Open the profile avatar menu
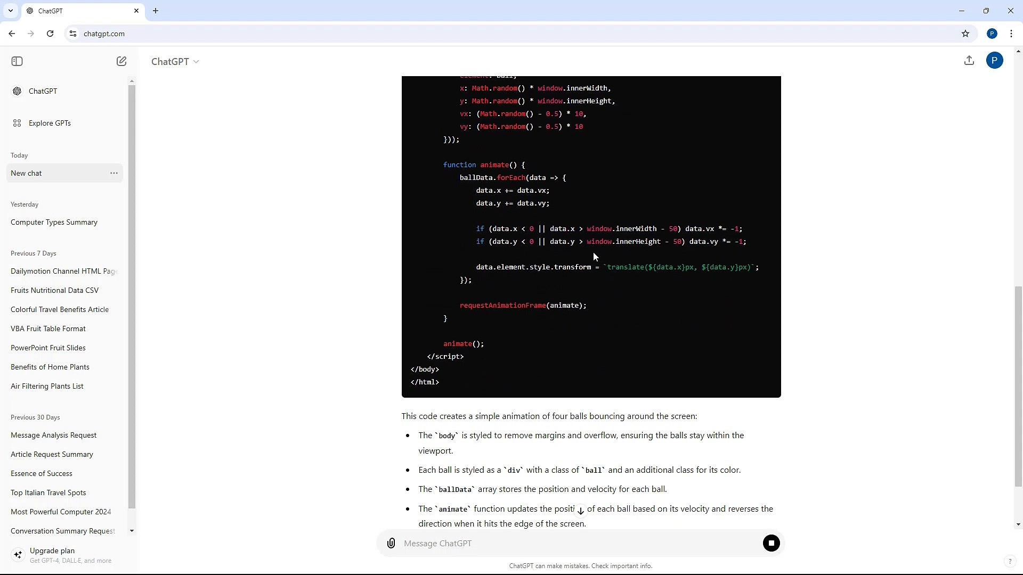The image size is (1023, 575). (x=995, y=60)
